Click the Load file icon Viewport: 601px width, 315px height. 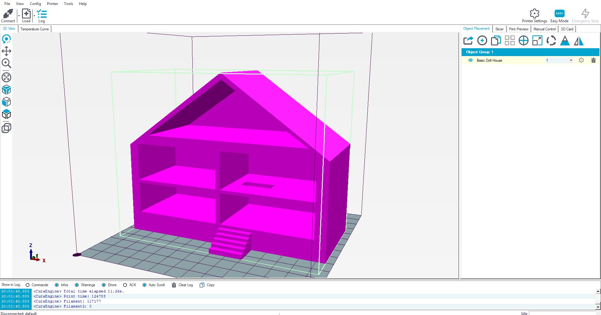[x=26, y=14]
